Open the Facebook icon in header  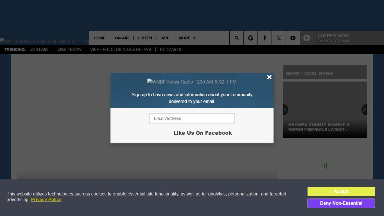265,38
